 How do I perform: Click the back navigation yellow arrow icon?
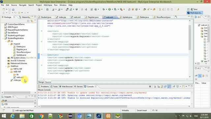coord(19,13)
